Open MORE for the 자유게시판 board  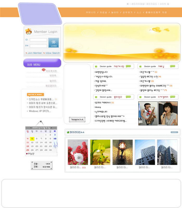pyautogui.click(x=128, y=66)
